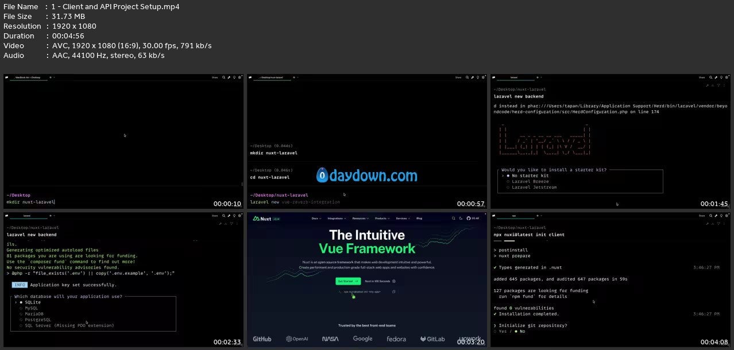This screenshot has height=350, width=734.
Task: Click the 'laravel' tab in the 00:02:33 terminal
Action: [27, 216]
